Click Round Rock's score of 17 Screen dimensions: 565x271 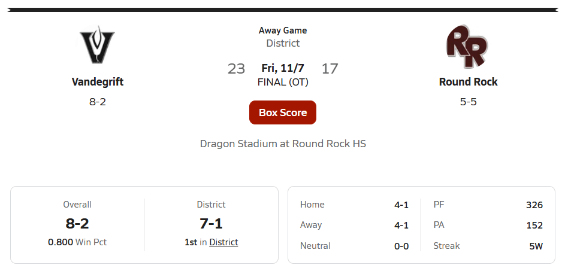click(330, 68)
